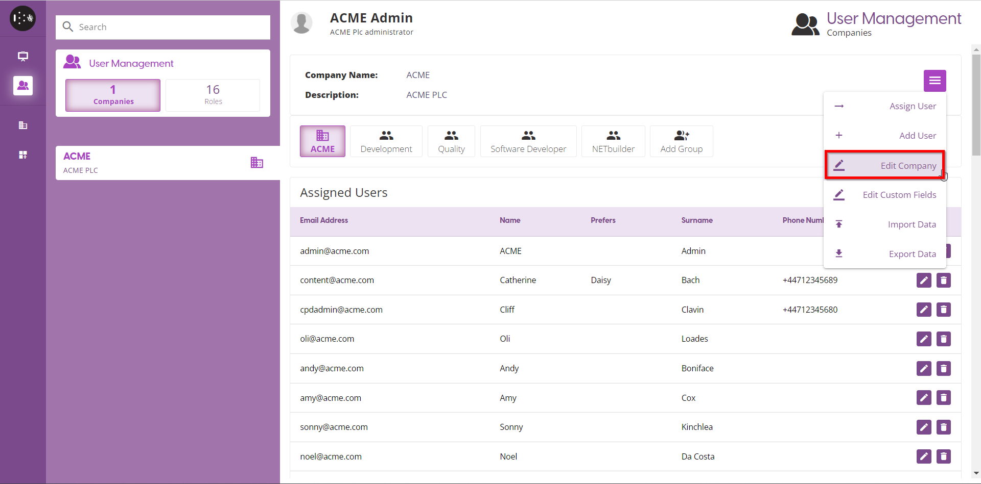The image size is (981, 484).
Task: Click the edit pencil for oli@acme.com
Action: [x=924, y=339]
